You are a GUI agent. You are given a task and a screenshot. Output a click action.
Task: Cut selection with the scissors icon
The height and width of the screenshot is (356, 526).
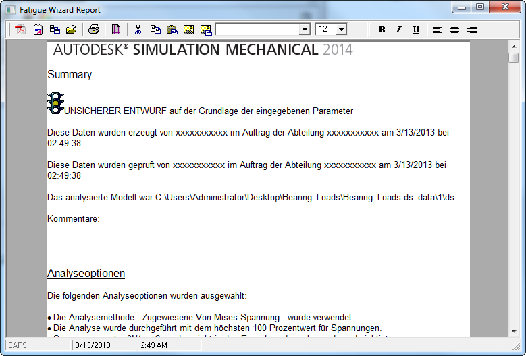[x=138, y=30]
